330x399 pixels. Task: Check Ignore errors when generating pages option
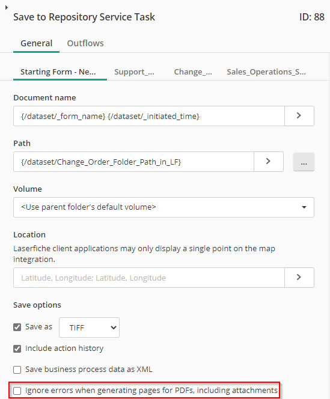pos(17,391)
